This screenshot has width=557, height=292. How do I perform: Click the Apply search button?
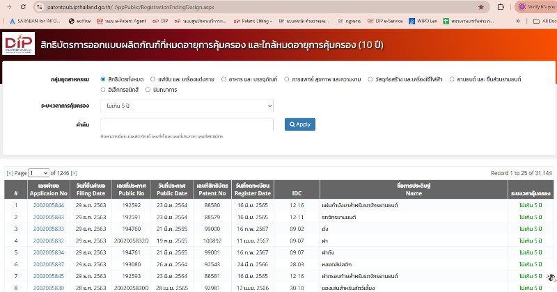pyautogui.click(x=299, y=124)
